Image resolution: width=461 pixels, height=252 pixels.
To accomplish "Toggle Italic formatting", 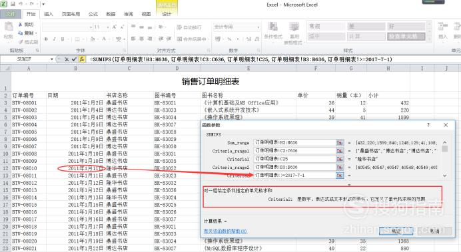I will pos(55,39).
